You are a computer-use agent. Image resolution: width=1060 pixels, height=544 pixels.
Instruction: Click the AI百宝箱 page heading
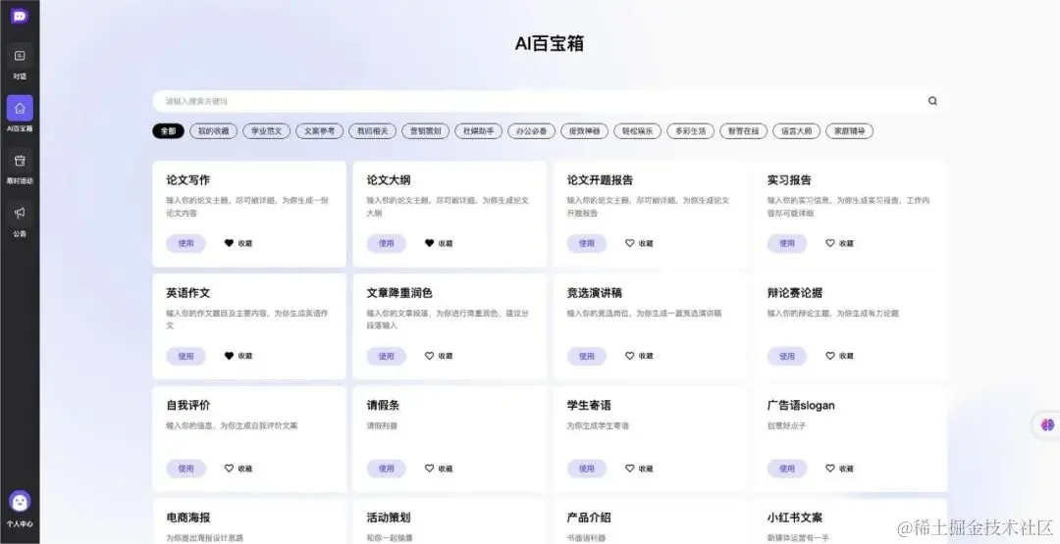[549, 44]
